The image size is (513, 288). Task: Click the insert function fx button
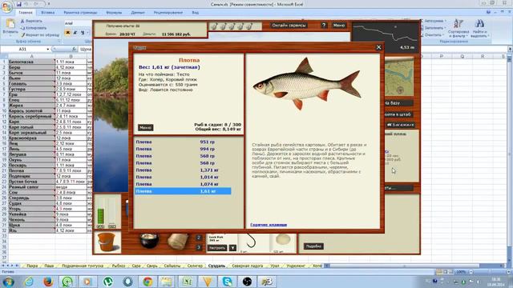(75, 50)
